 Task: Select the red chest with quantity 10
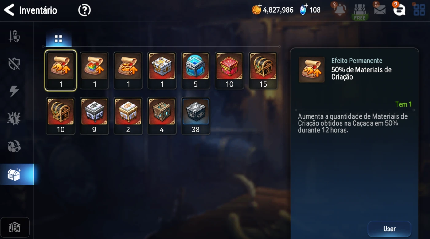click(229, 70)
